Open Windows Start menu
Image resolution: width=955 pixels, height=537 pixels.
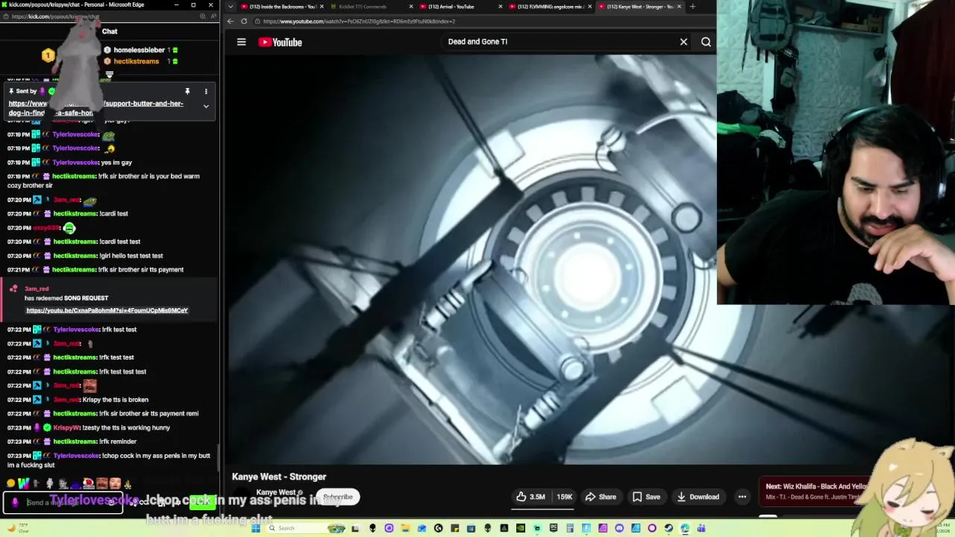[255, 528]
